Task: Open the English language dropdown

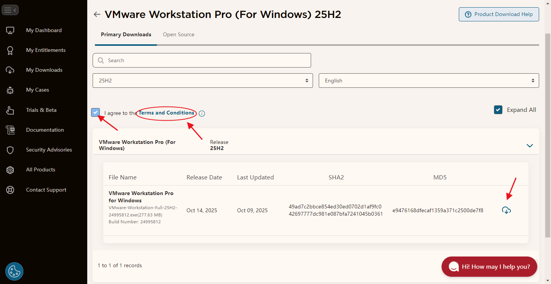Action: click(x=429, y=81)
